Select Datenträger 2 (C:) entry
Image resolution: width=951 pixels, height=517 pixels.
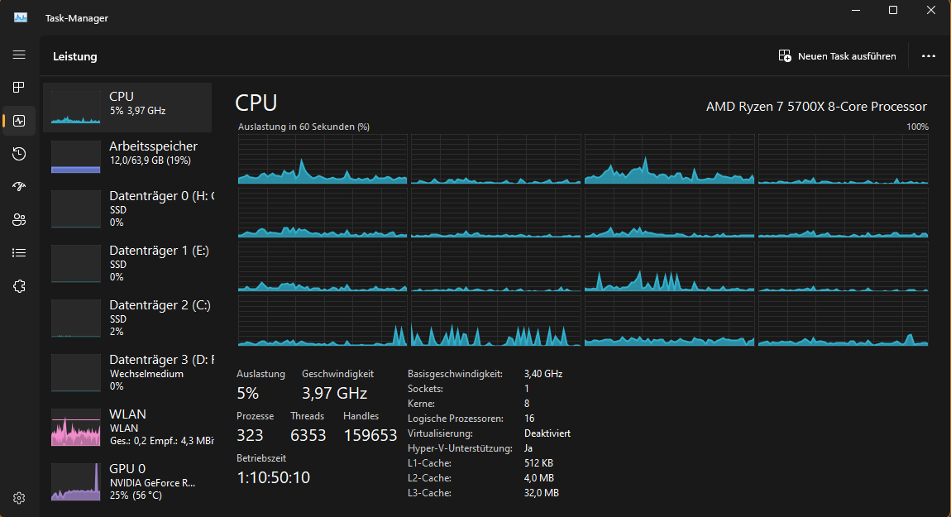point(127,318)
